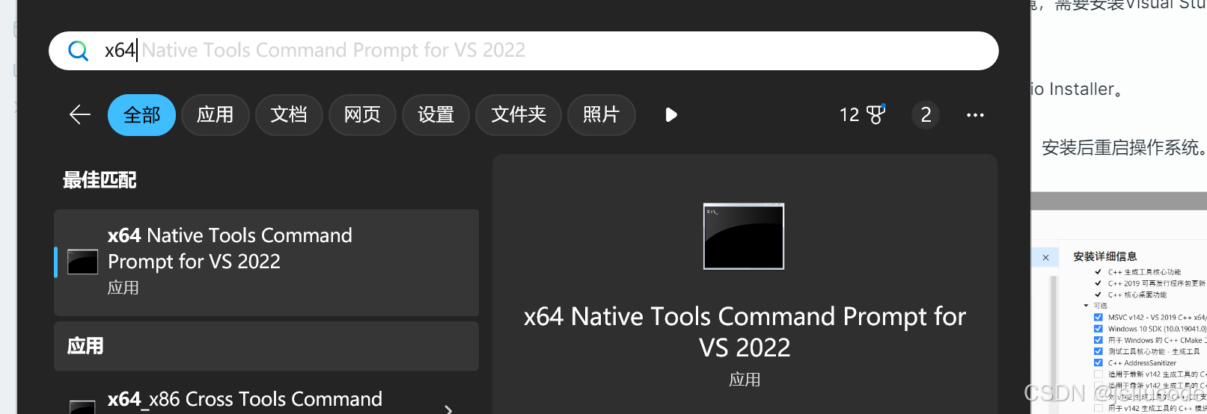Click the search magnifier icon
The image size is (1207, 414).
(78, 50)
